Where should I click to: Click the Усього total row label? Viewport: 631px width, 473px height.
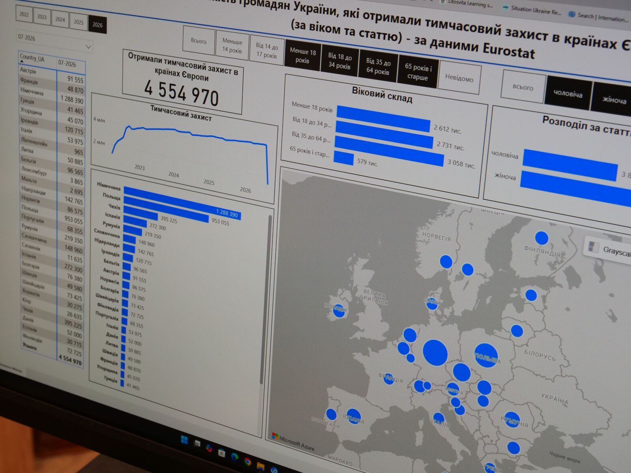pos(30,347)
